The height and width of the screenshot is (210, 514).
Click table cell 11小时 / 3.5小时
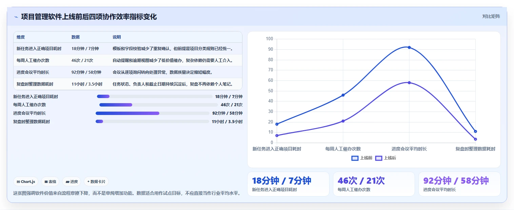tap(87, 84)
